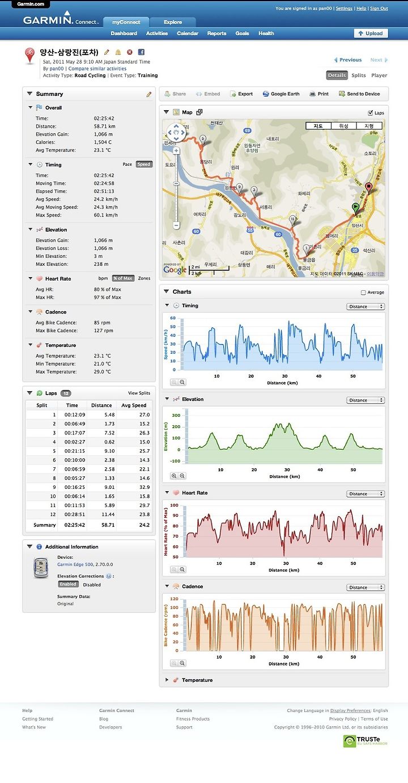Switch heart rate display to Zones
This screenshot has width=408, height=783.
coord(144,279)
